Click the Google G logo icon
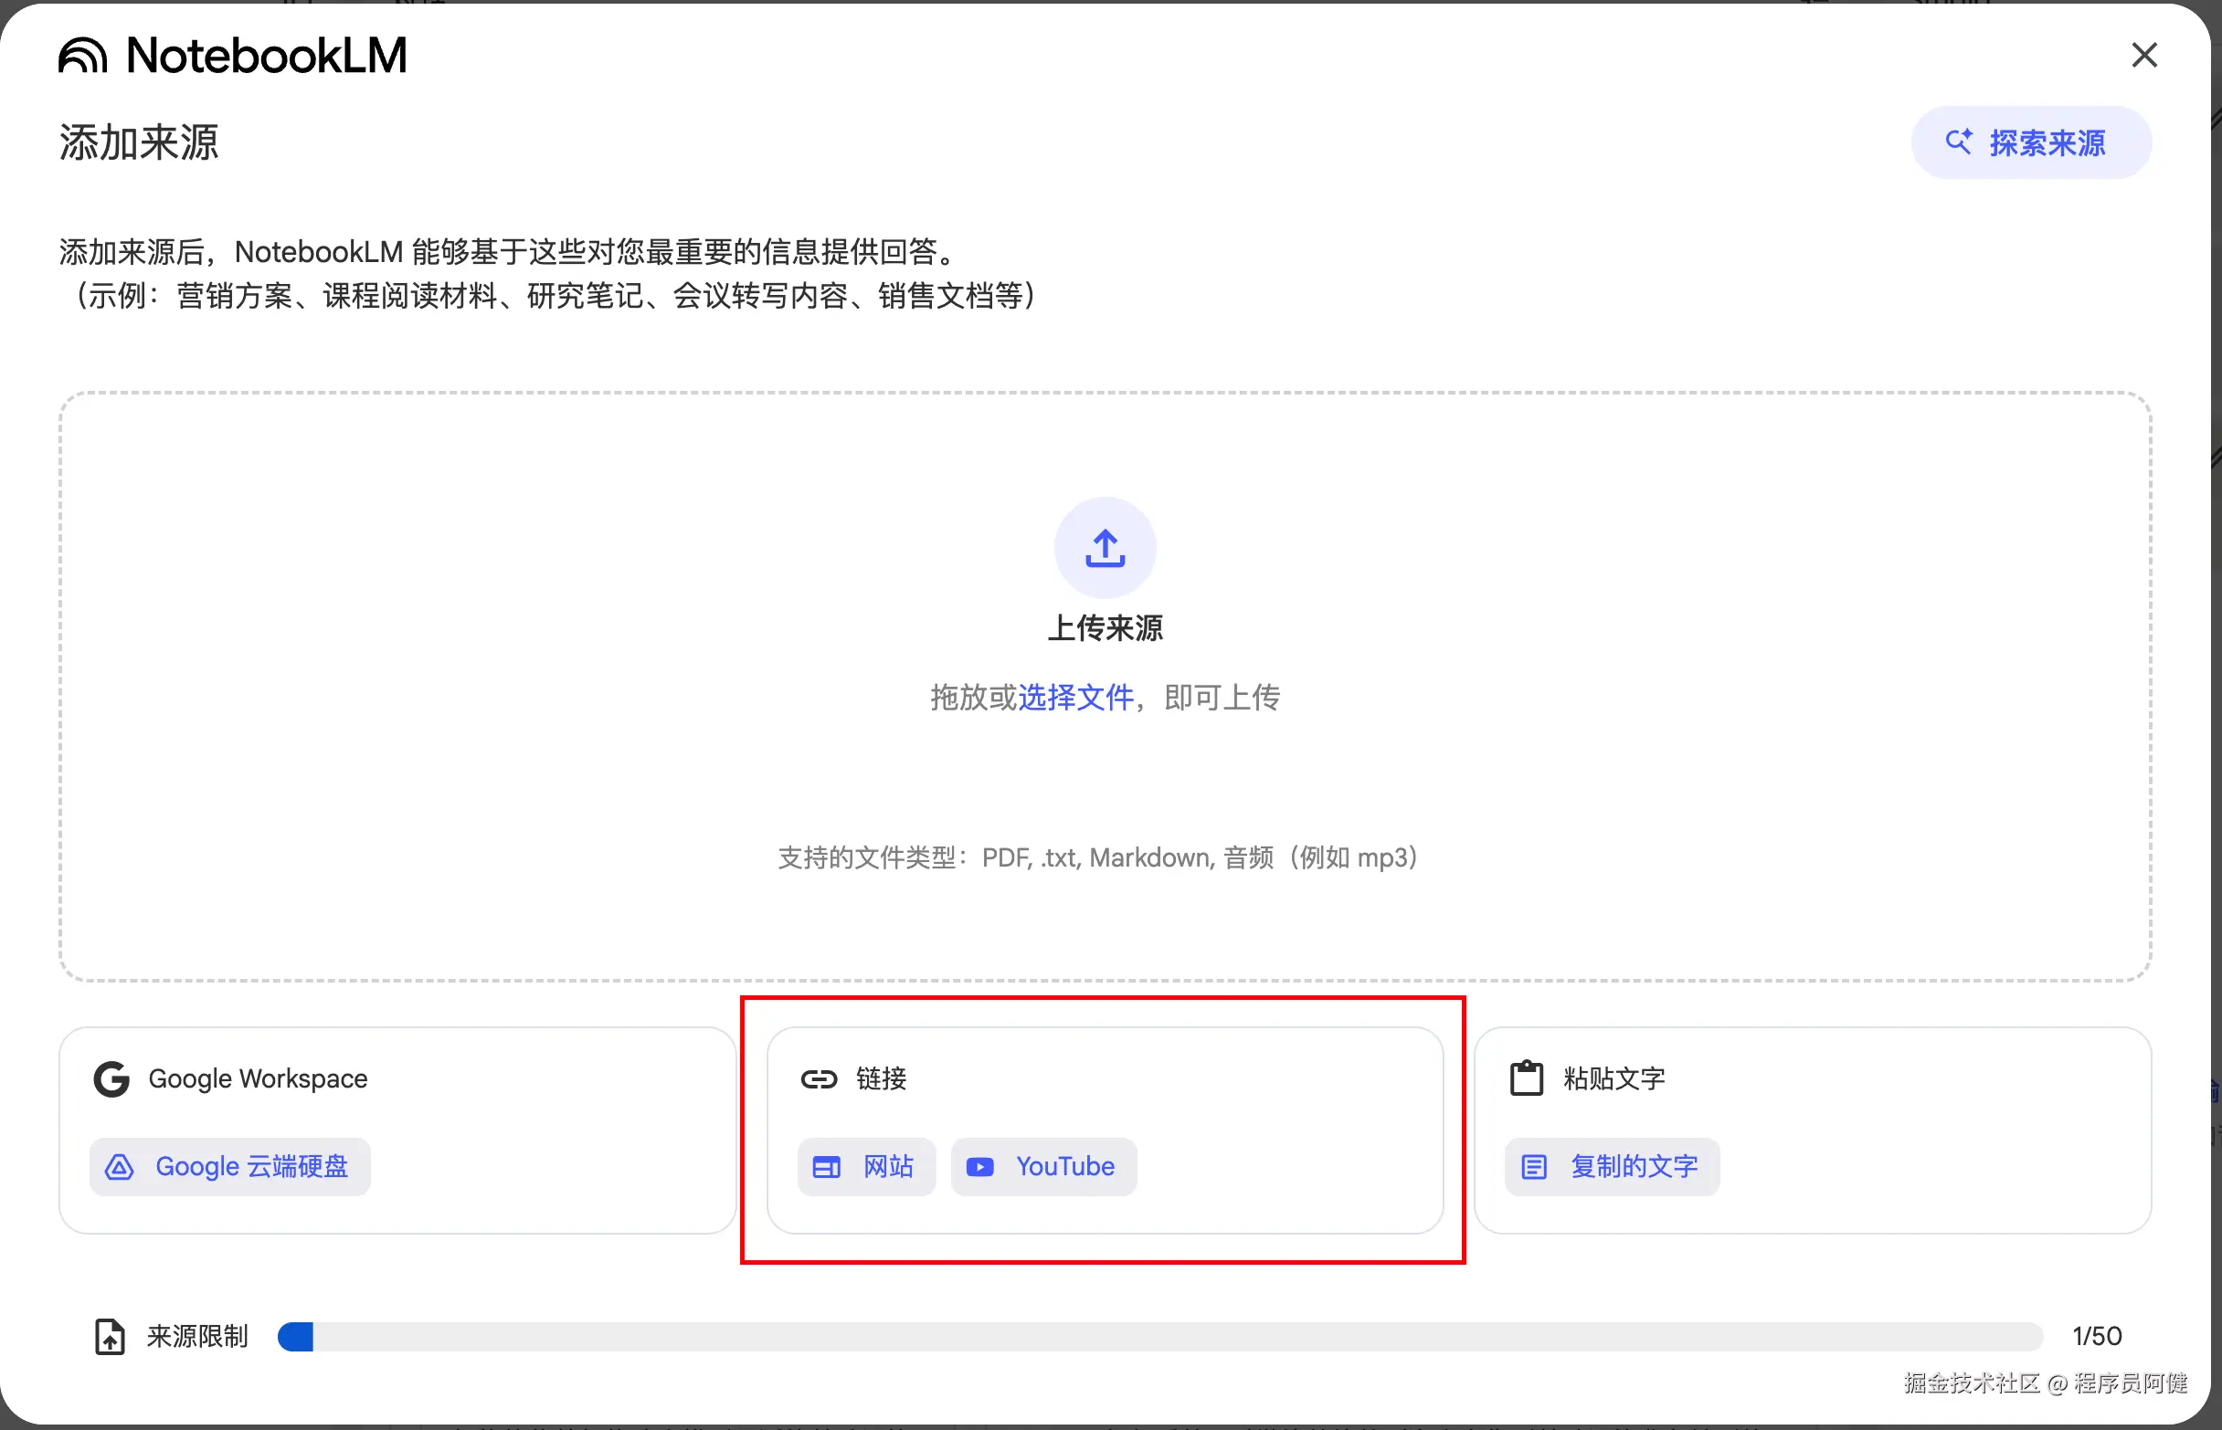 point(111,1079)
